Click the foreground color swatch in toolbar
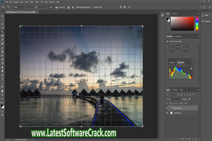 (2, 105)
